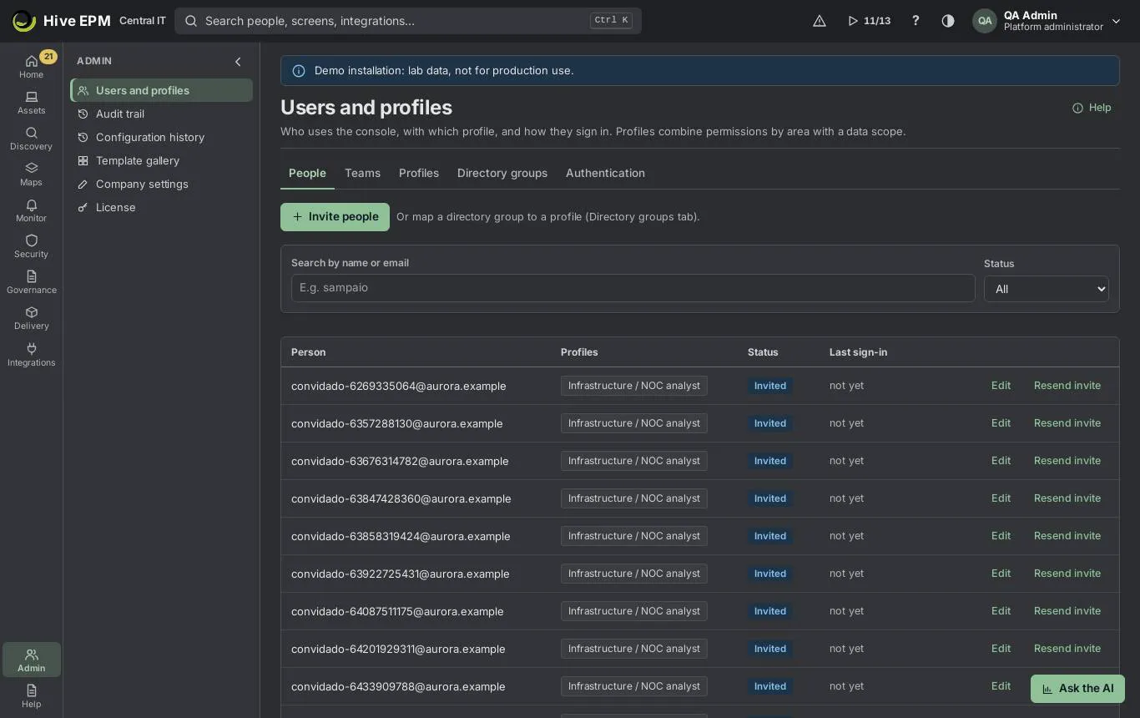This screenshot has width=1140, height=718.
Task: Click the question mark help icon
Action: pyautogui.click(x=916, y=21)
